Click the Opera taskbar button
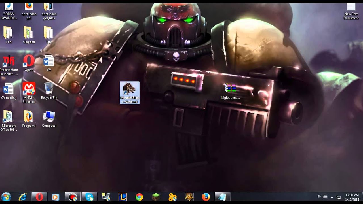363x204 pixels. pyautogui.click(x=39, y=197)
